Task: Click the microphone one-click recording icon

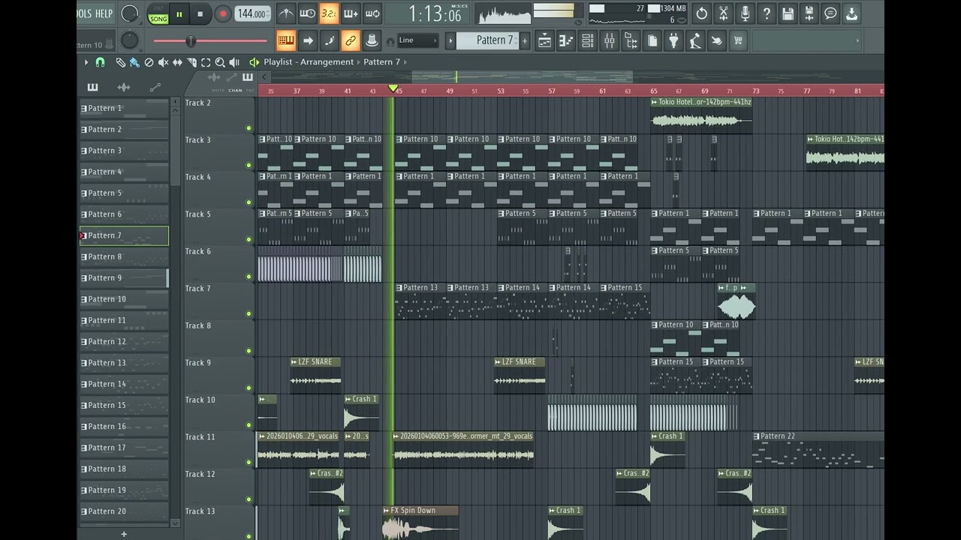Action: coord(745,13)
